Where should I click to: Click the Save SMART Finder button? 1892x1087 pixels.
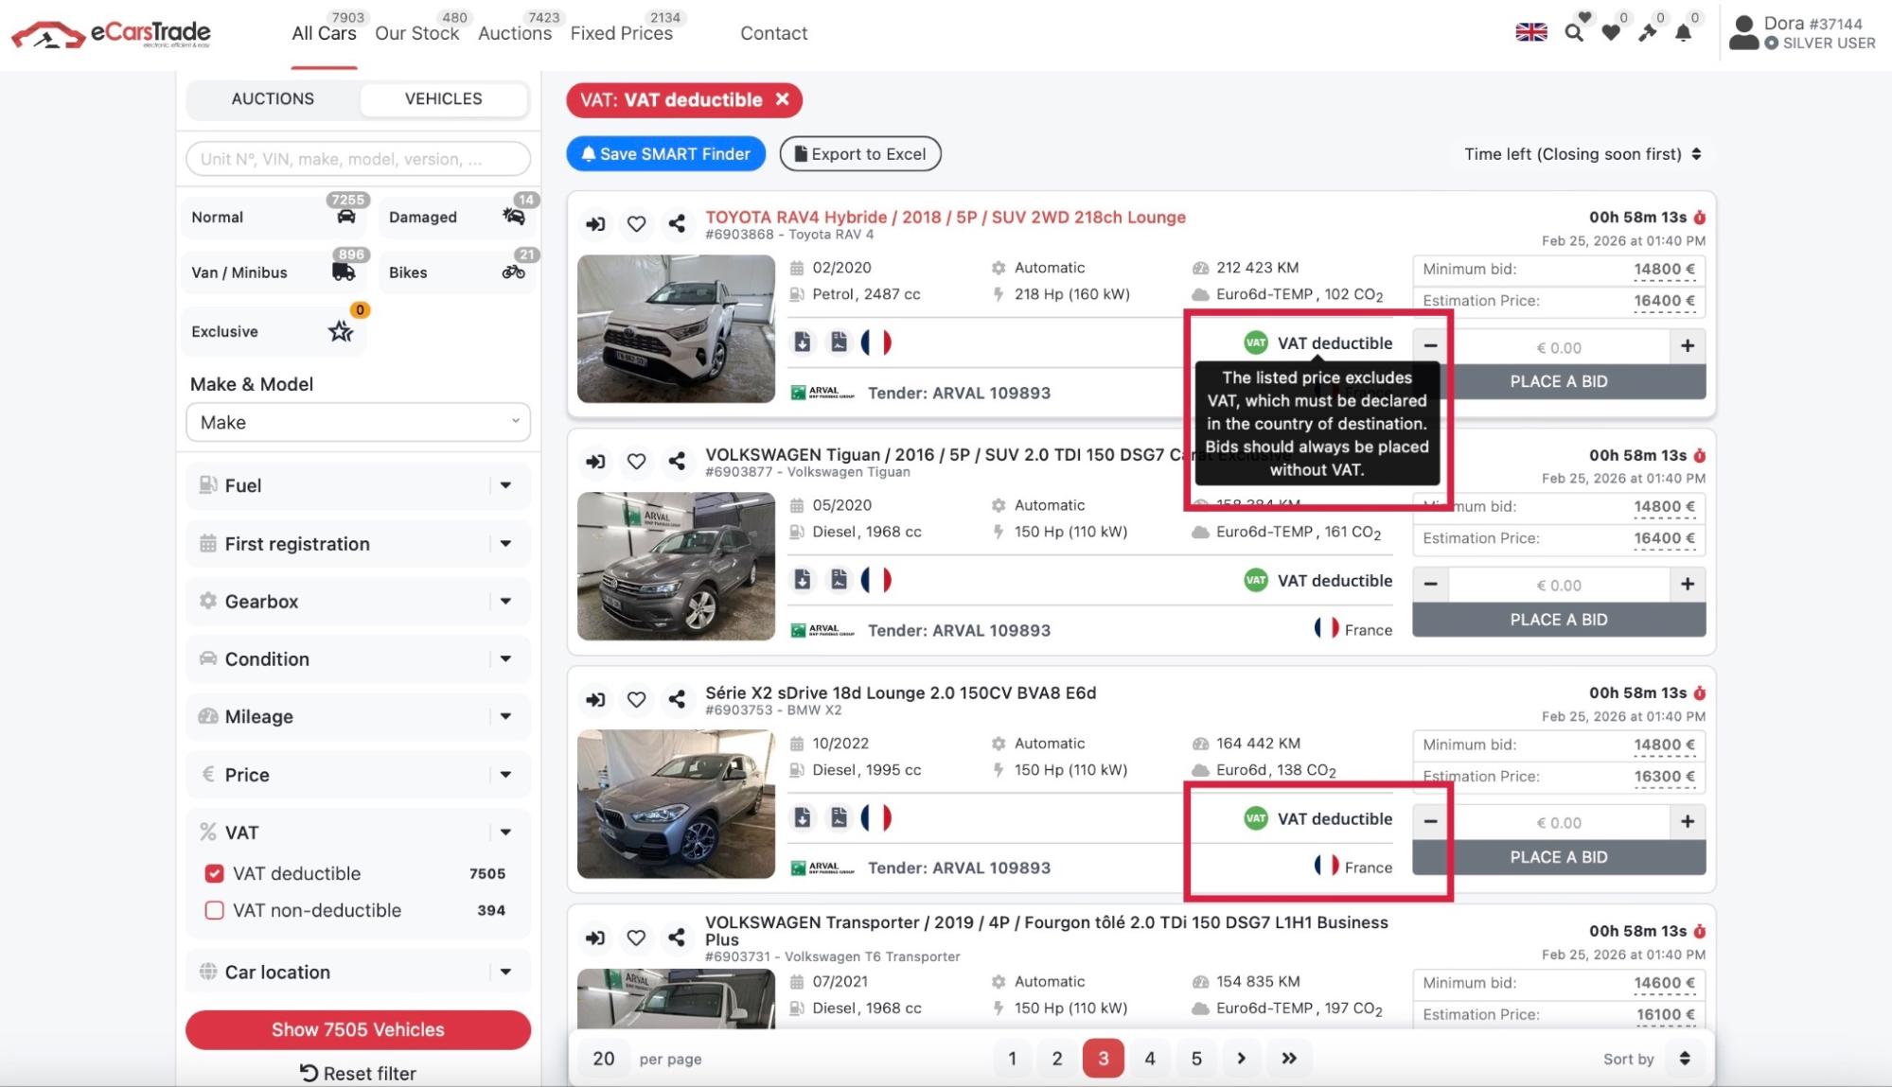pyautogui.click(x=665, y=154)
